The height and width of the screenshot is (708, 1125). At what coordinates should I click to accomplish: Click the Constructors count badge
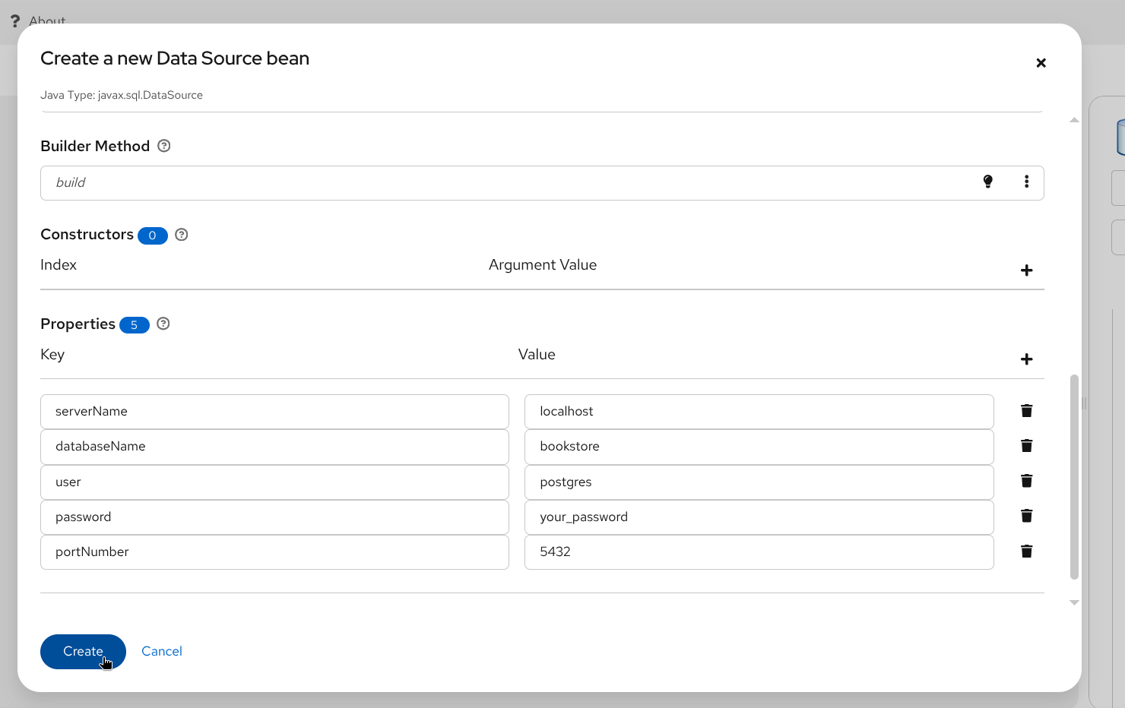tap(152, 235)
